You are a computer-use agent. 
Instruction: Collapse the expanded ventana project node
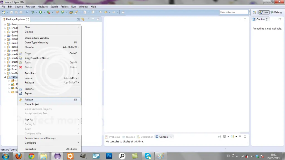(x=5, y=77)
